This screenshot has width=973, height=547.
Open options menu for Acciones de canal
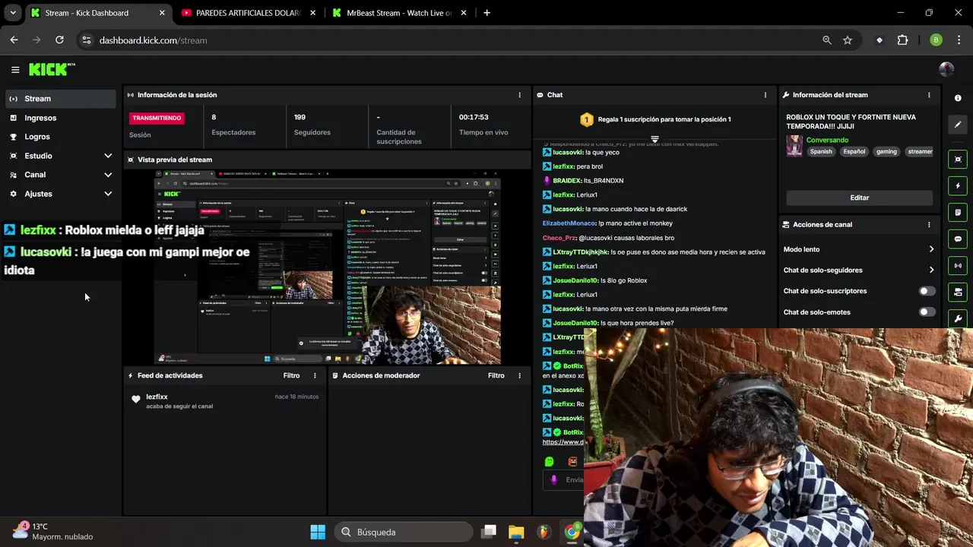929,225
